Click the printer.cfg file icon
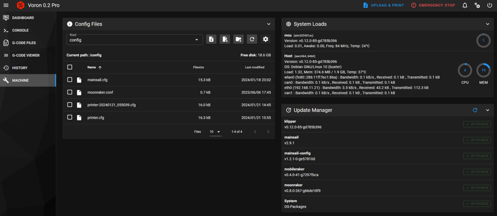Image resolution: width=497 pixels, height=216 pixels. tap(79, 118)
